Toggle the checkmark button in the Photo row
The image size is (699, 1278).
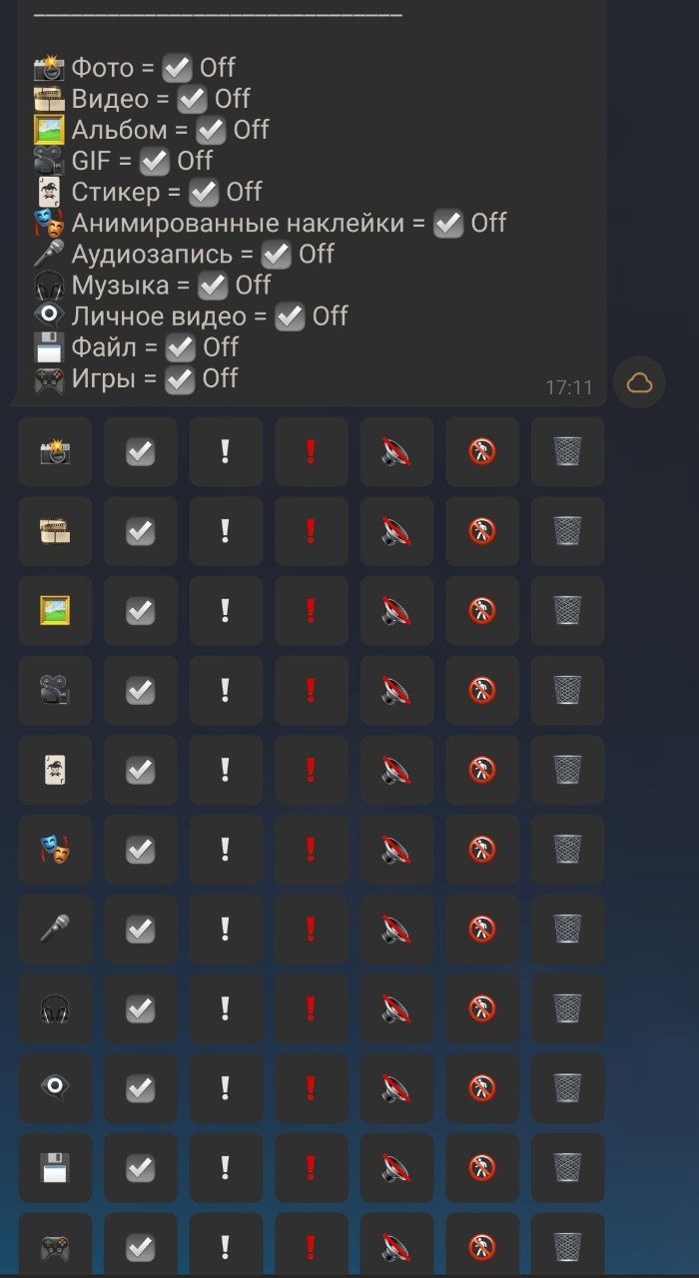point(141,451)
